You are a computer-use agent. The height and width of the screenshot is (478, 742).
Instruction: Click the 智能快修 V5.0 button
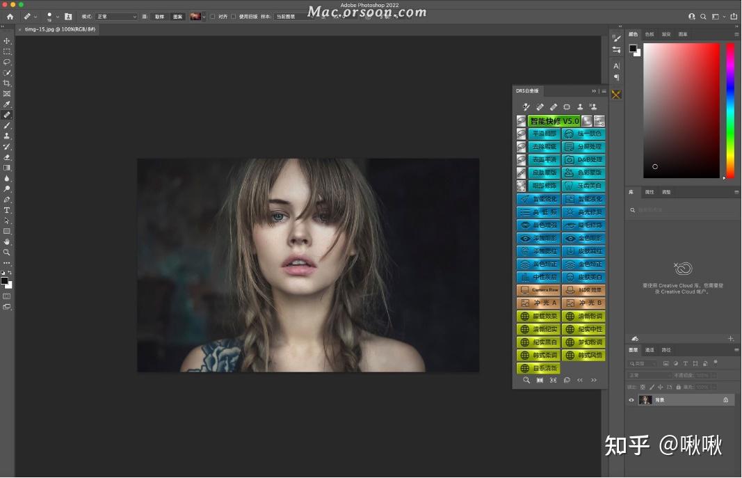554,121
